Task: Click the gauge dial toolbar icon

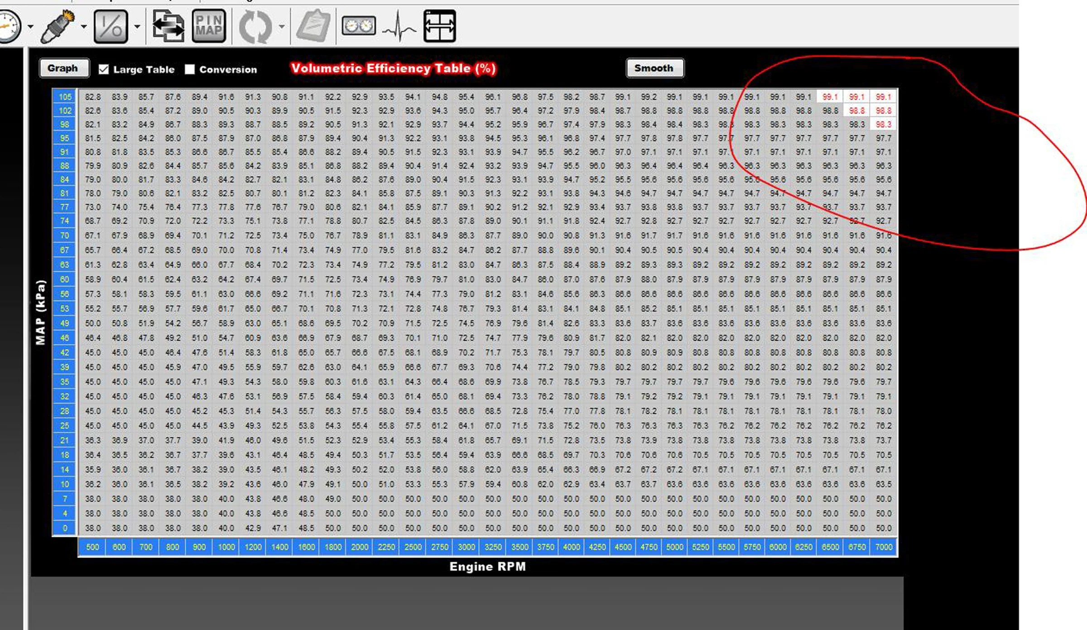Action: pyautogui.click(x=9, y=26)
